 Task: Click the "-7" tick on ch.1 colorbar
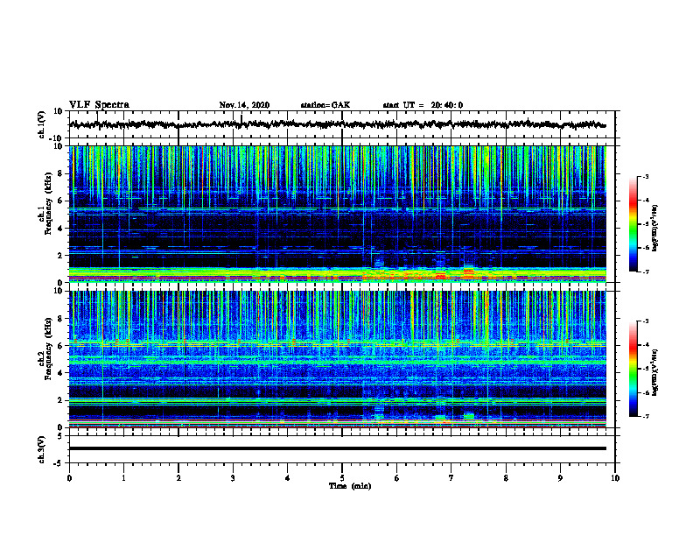coord(646,272)
